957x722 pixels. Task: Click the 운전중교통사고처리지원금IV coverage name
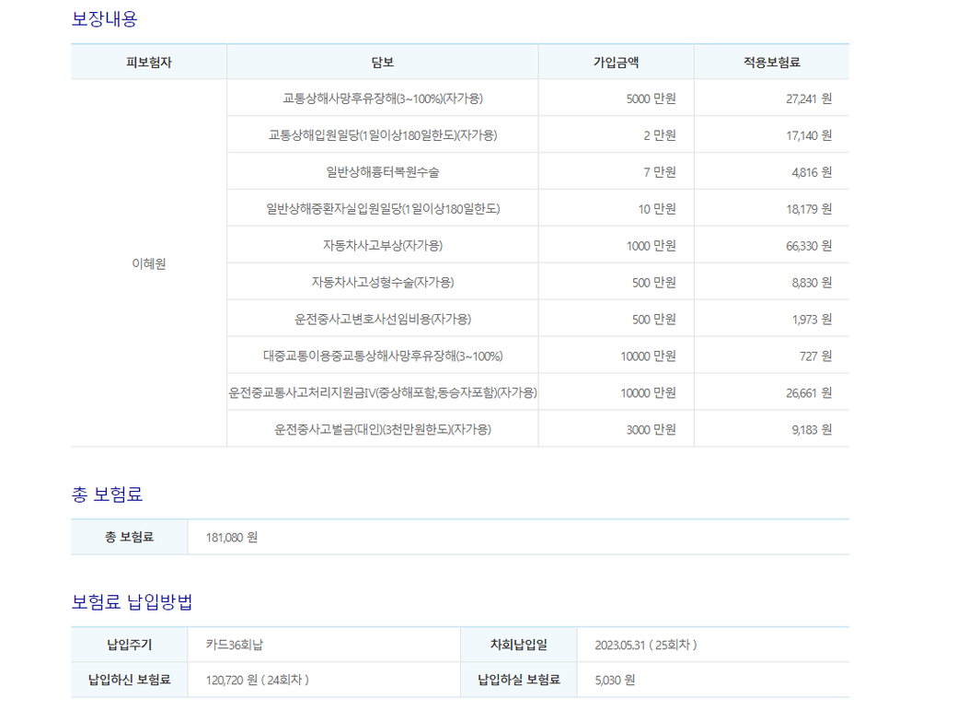point(382,393)
